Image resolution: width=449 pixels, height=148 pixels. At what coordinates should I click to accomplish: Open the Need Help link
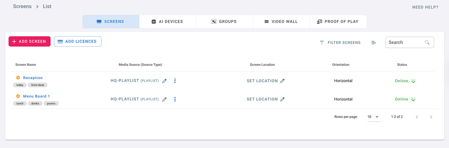pyautogui.click(x=425, y=7)
